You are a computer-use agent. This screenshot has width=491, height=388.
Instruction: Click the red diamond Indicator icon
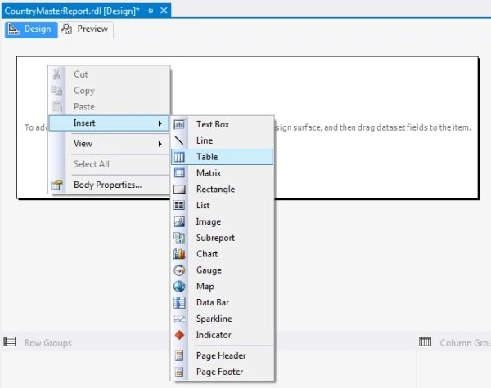tap(179, 335)
